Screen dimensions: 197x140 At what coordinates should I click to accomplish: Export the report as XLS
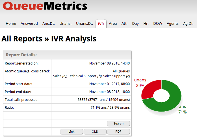[x=95, y=132]
